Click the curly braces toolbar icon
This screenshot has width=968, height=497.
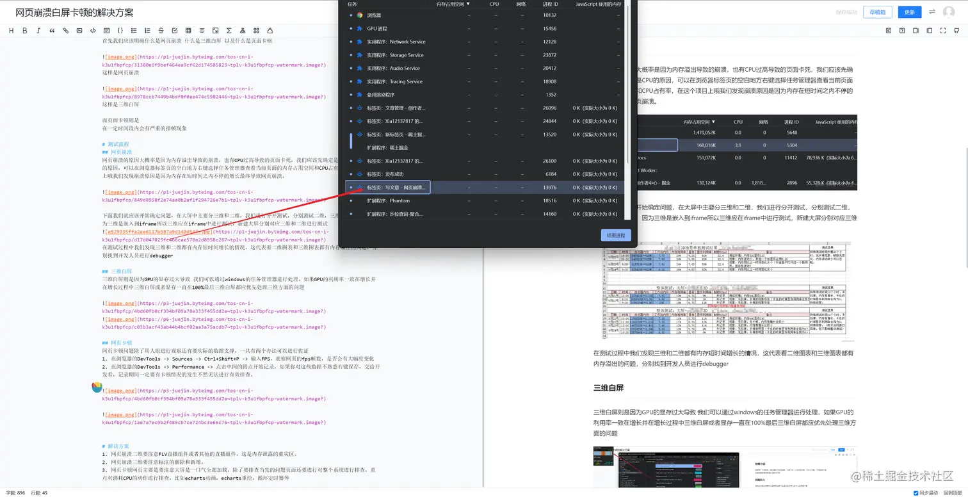[120, 30]
